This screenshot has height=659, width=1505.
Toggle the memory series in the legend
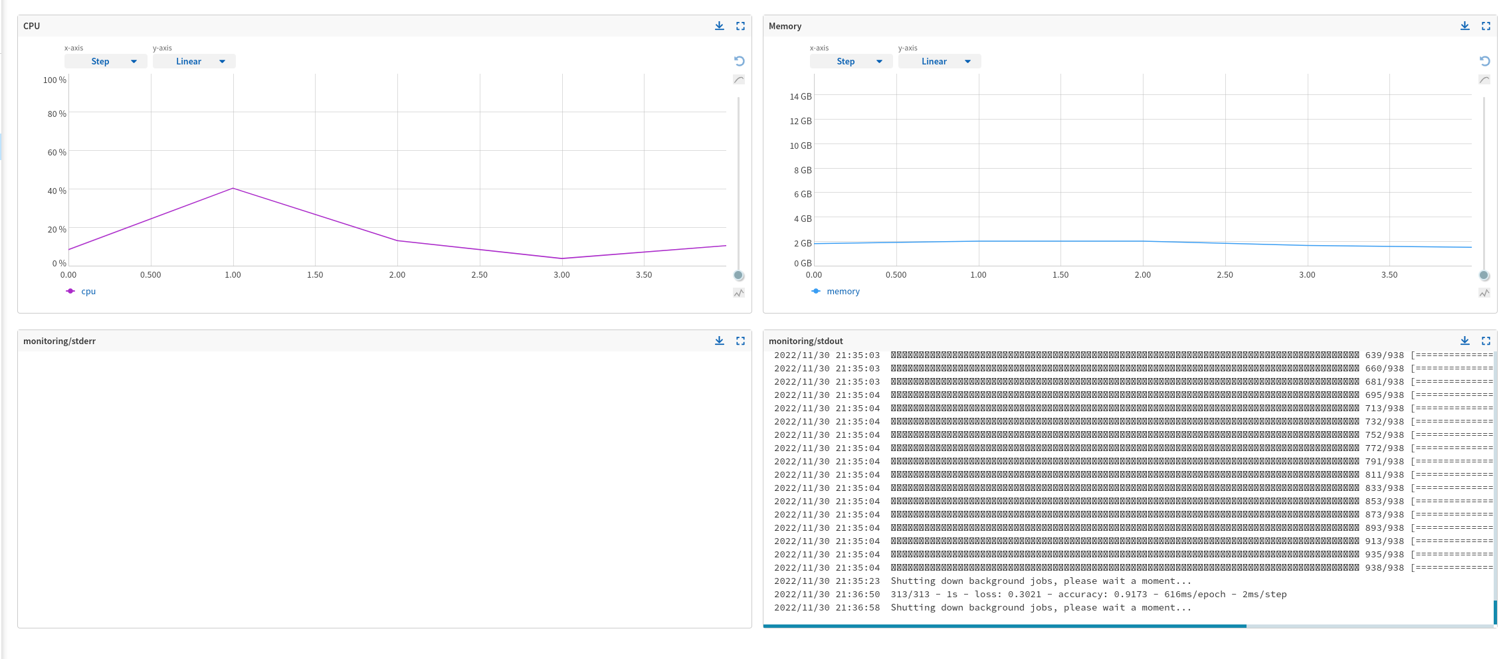(x=835, y=291)
